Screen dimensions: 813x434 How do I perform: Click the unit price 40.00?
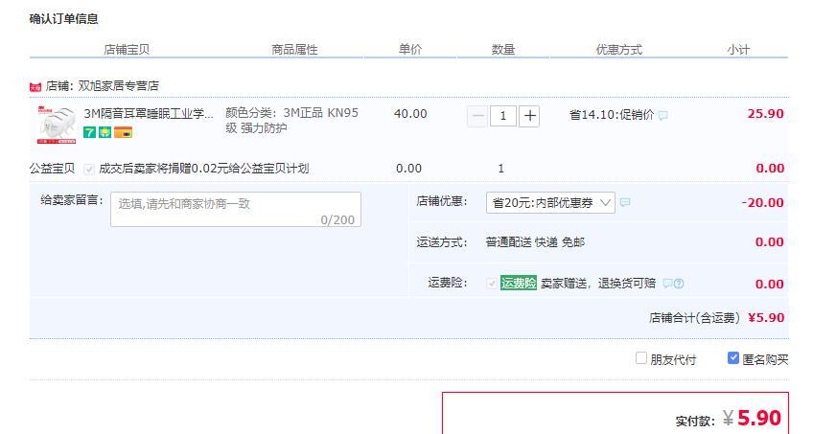[410, 113]
